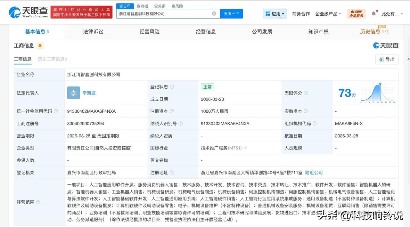Expand the 技术推广服务(M751) industry dropdown
The height and width of the screenshot is (227, 410).
pyautogui.click(x=245, y=148)
